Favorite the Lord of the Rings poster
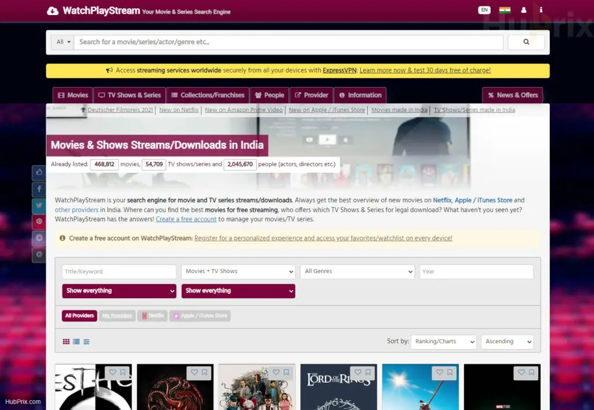Image resolution: width=594 pixels, height=410 pixels. tap(358, 372)
